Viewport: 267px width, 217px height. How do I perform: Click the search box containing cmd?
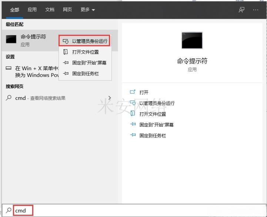[134, 210]
